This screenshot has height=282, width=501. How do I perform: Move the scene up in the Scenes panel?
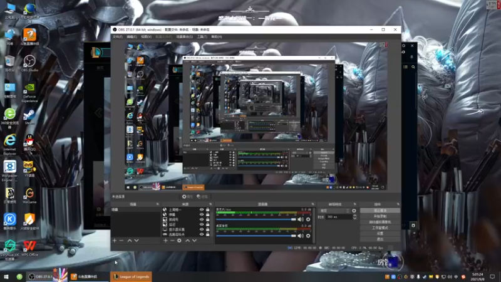click(130, 241)
